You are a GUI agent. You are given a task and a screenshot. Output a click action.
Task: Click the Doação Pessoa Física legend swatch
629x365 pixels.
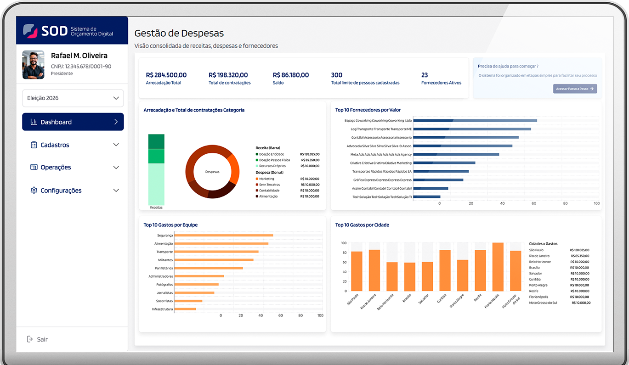click(x=257, y=160)
